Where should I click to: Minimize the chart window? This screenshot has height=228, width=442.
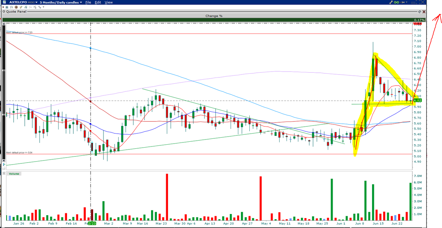click(x=413, y=3)
